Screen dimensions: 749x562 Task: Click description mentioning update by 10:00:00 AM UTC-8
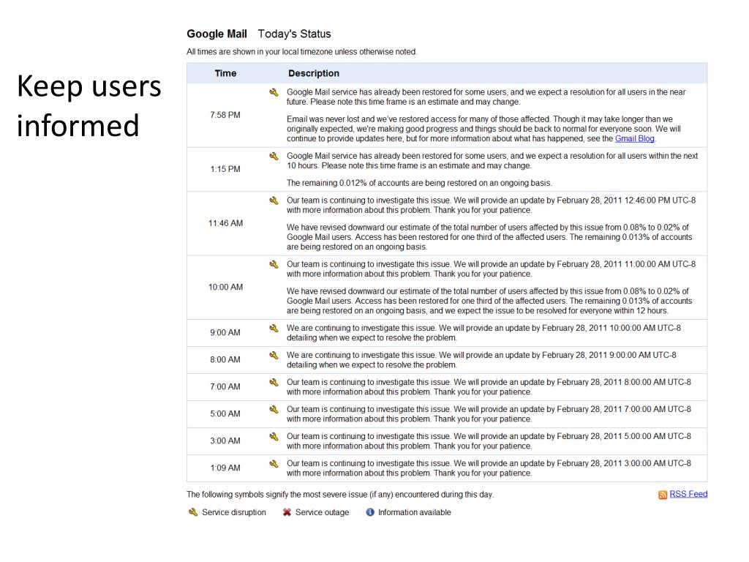pos(483,333)
